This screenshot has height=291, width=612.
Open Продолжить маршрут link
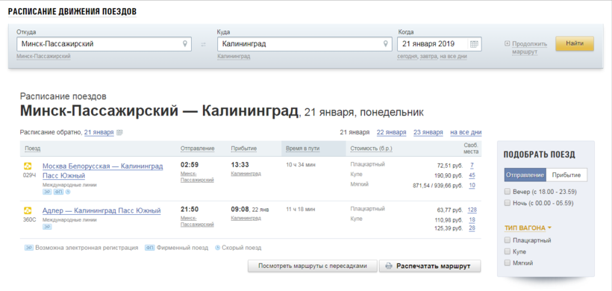coord(529,48)
